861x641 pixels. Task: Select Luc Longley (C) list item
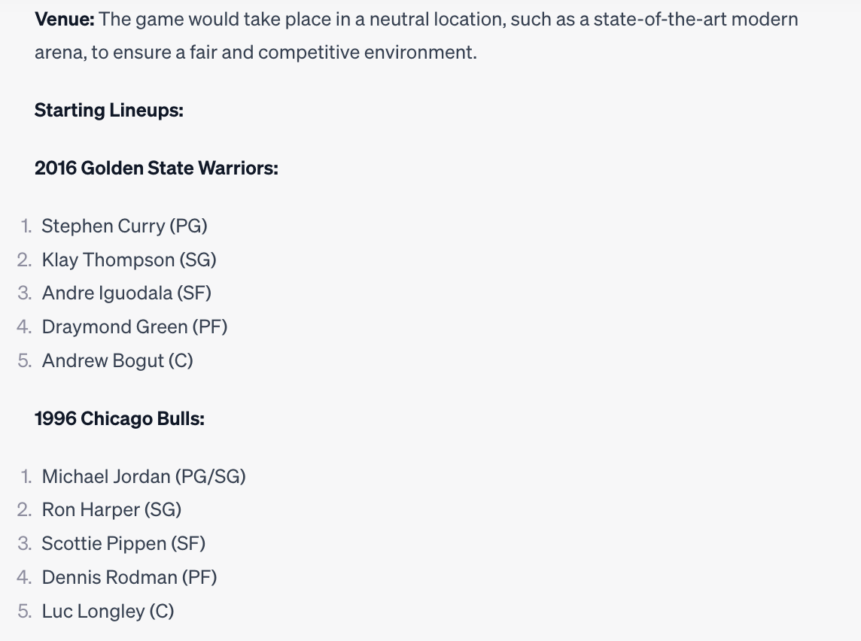tap(108, 612)
